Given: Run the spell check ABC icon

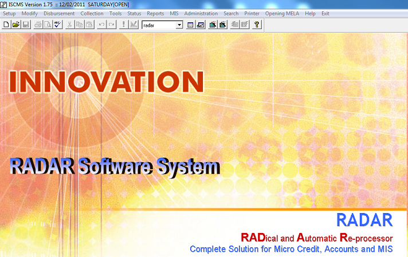Looking at the screenshot, I should click(x=57, y=25).
